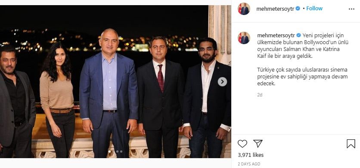Image resolution: width=360 pixels, height=168 pixels.
Task: Jump to the second carousel indicator dot
Action: 117,151
